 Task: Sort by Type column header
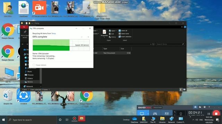point(111,49)
